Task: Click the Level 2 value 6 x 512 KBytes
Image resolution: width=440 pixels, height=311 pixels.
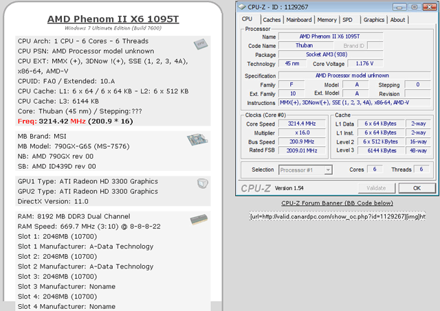Action: [380, 141]
